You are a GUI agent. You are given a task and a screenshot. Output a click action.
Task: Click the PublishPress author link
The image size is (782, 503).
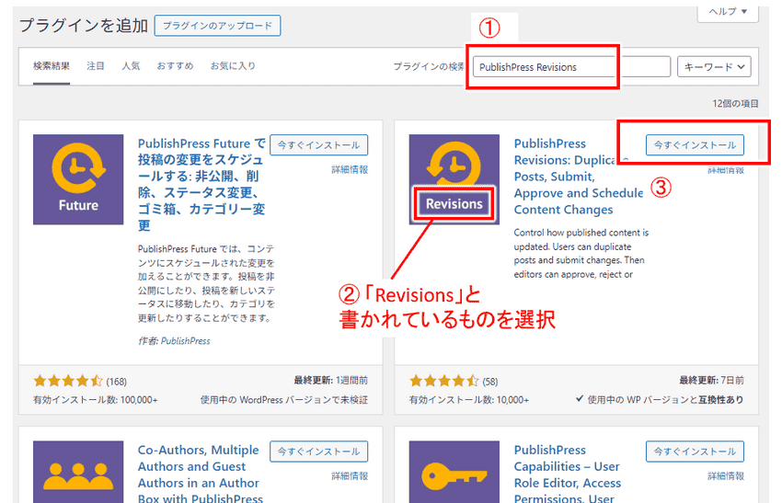click(186, 341)
